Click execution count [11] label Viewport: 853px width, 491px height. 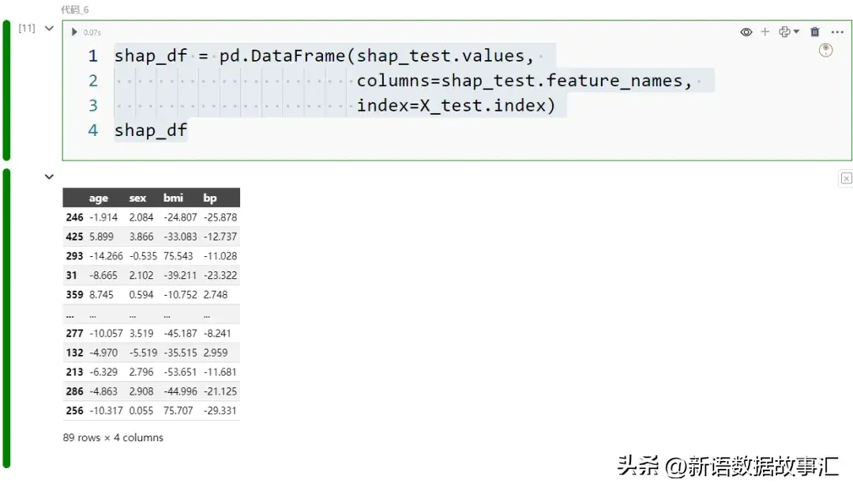click(27, 28)
